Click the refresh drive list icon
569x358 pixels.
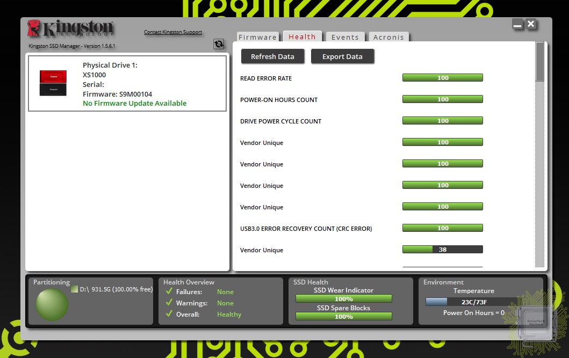(x=219, y=44)
